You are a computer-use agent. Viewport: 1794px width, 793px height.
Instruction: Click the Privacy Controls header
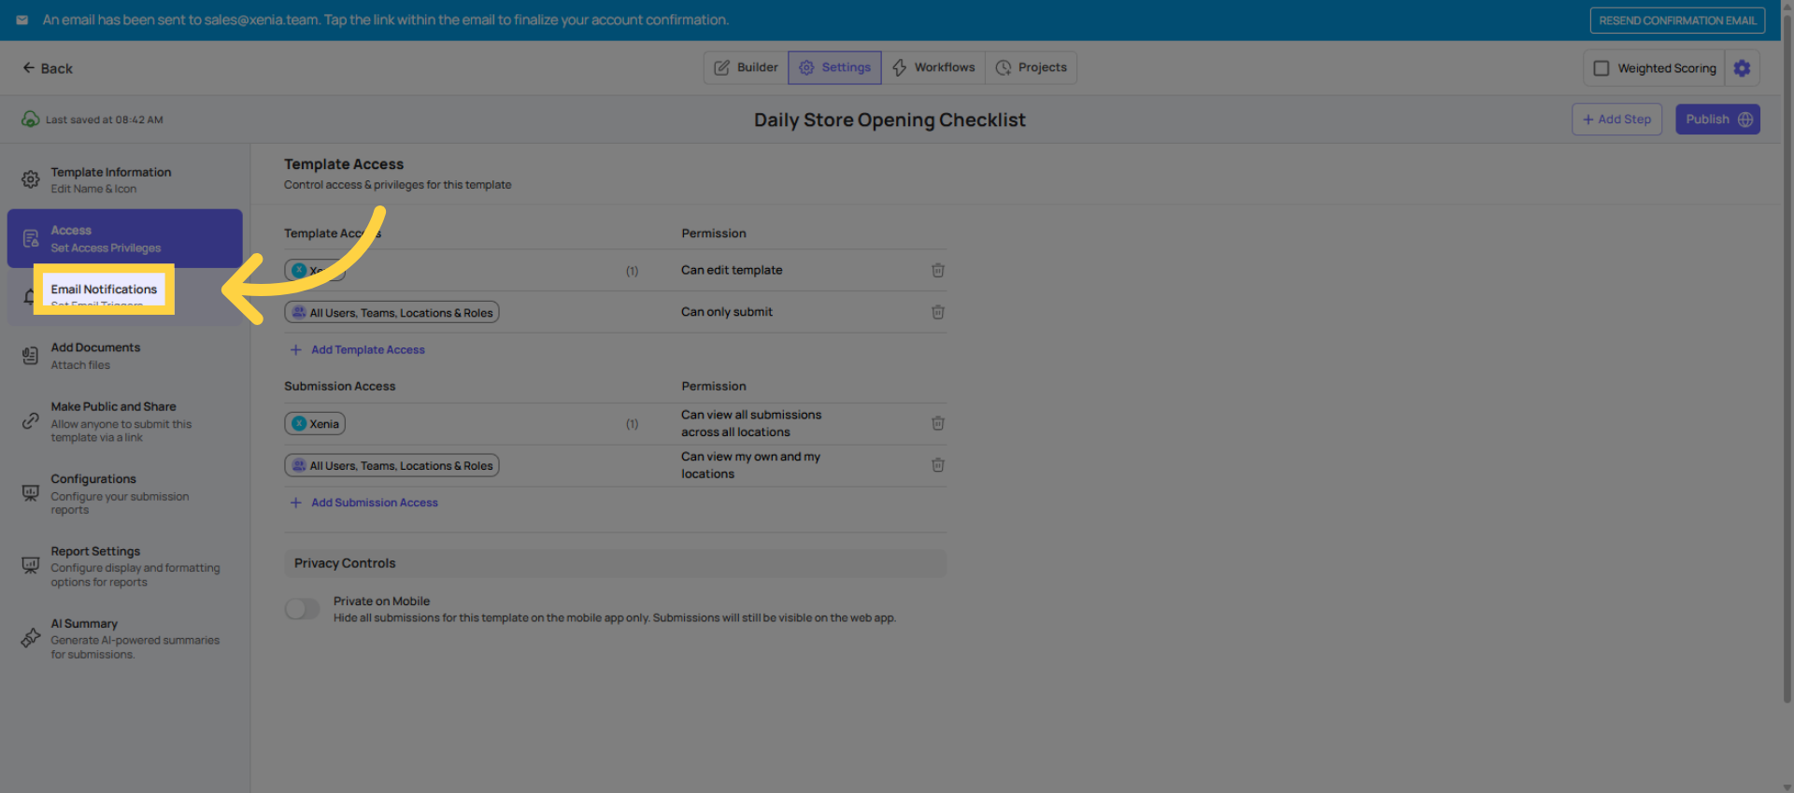[615, 563]
